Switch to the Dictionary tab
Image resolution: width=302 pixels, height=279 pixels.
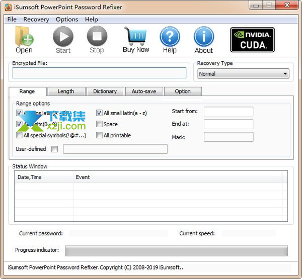[105, 91]
